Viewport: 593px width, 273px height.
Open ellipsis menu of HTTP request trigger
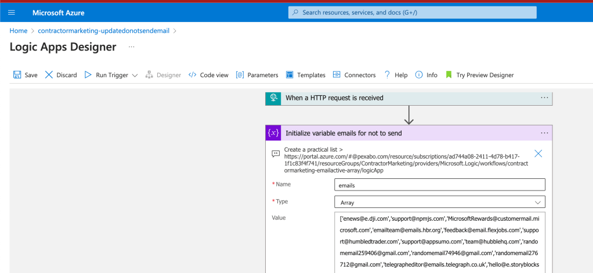pyautogui.click(x=544, y=98)
